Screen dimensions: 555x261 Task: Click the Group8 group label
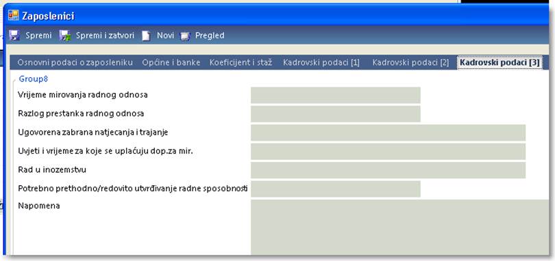34,79
